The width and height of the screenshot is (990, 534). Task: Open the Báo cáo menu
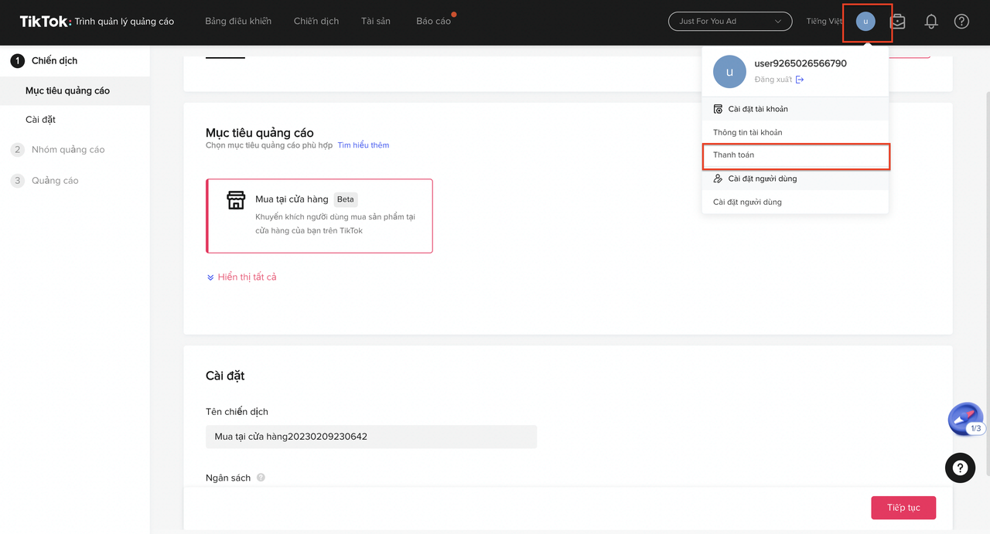coord(433,22)
